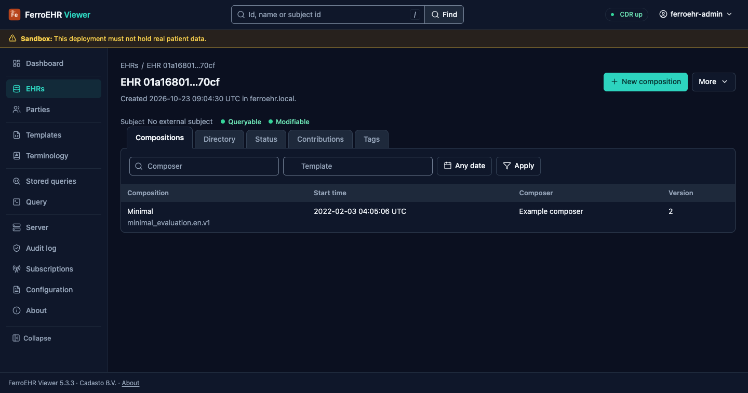Select EHRs in the sidebar
The image size is (748, 393).
(54, 89)
